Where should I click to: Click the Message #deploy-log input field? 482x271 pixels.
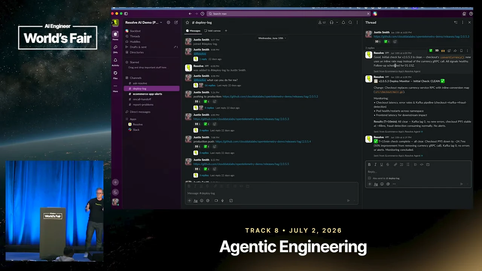click(x=271, y=193)
